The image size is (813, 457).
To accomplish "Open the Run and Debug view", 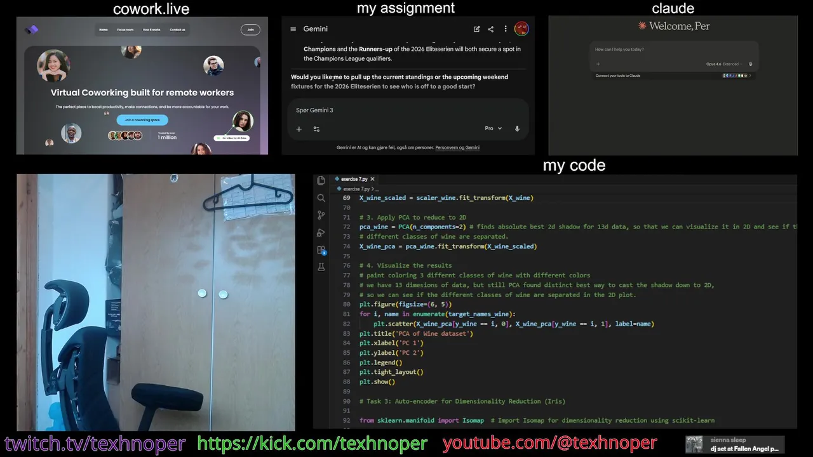I will click(x=321, y=233).
